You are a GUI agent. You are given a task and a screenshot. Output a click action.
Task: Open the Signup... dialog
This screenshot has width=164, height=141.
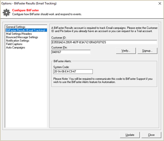(x=147, y=51)
